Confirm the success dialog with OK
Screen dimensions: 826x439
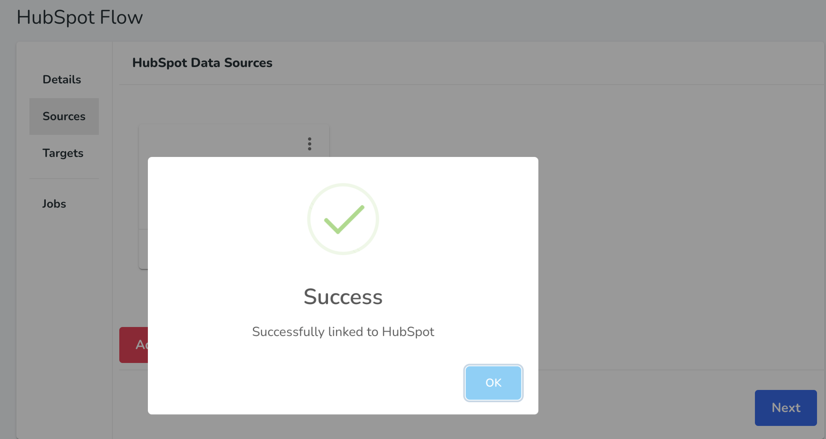tap(493, 383)
